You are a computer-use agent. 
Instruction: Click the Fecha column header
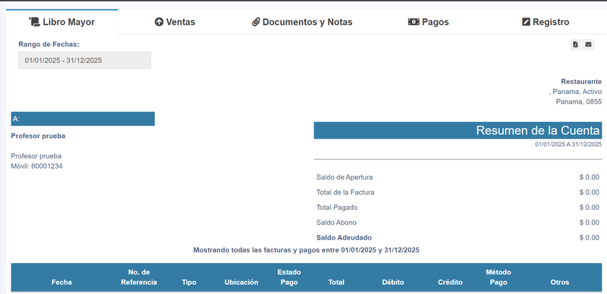click(61, 283)
